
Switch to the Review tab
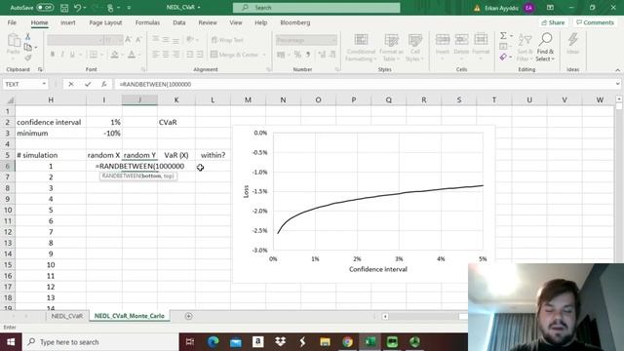(x=208, y=22)
